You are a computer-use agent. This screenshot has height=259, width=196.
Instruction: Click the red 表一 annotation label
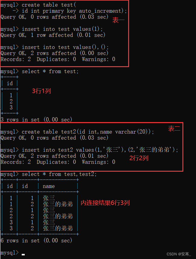click(x=119, y=20)
